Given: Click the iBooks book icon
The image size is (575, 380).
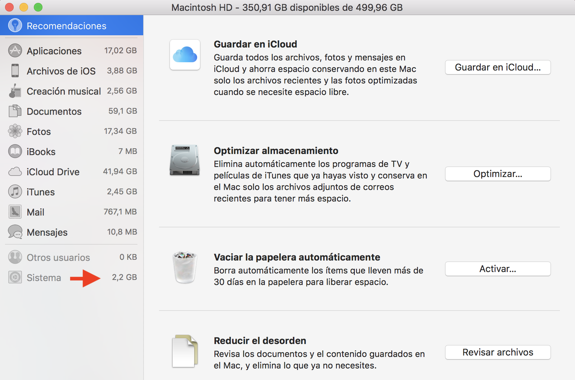Looking at the screenshot, I should pyautogui.click(x=15, y=151).
